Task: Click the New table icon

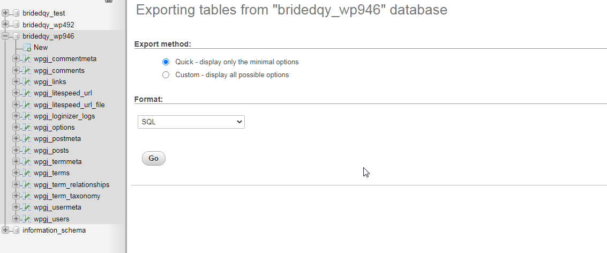Action: pyautogui.click(x=27, y=48)
